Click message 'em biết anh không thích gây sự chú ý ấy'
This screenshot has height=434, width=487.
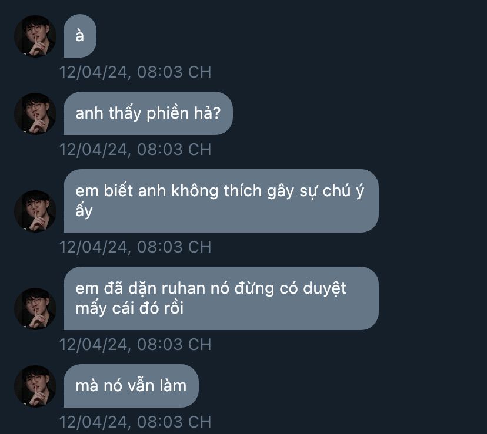pyautogui.click(x=221, y=201)
